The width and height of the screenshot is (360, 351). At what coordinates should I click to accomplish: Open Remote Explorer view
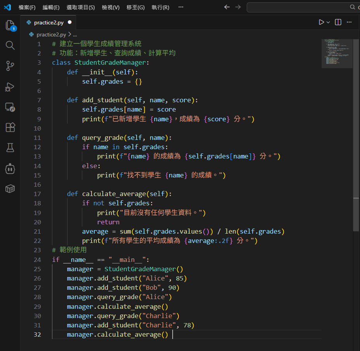click(10, 107)
